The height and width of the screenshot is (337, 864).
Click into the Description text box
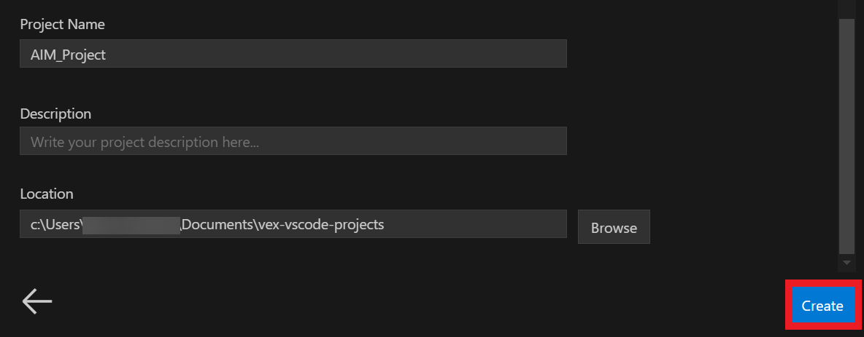tap(293, 141)
